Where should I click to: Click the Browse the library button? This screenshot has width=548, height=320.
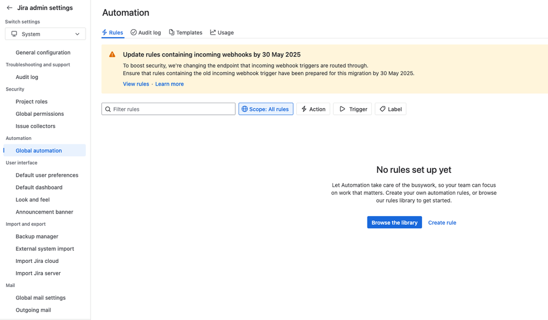(394, 222)
